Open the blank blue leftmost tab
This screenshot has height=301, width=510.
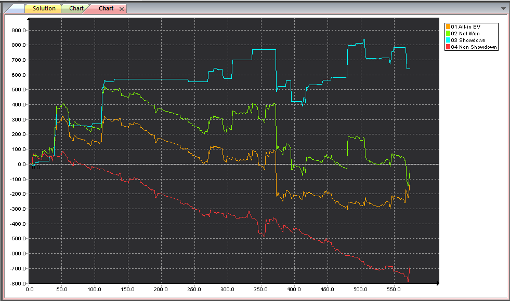pos(15,9)
